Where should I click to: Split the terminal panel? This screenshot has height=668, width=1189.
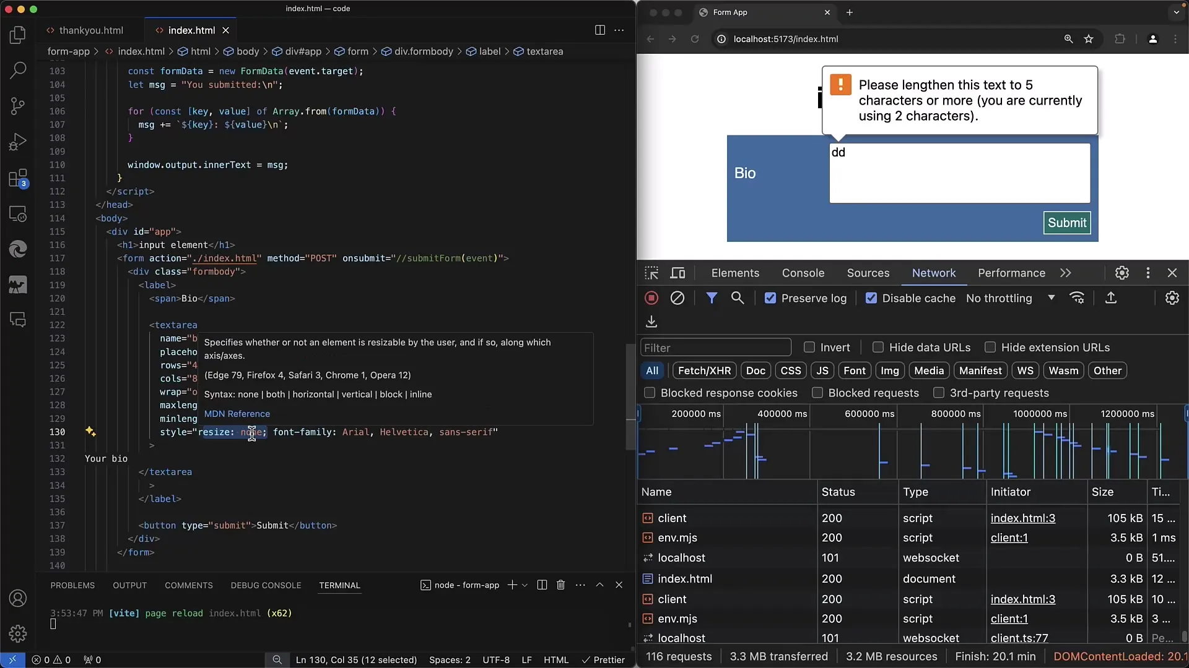click(x=542, y=585)
